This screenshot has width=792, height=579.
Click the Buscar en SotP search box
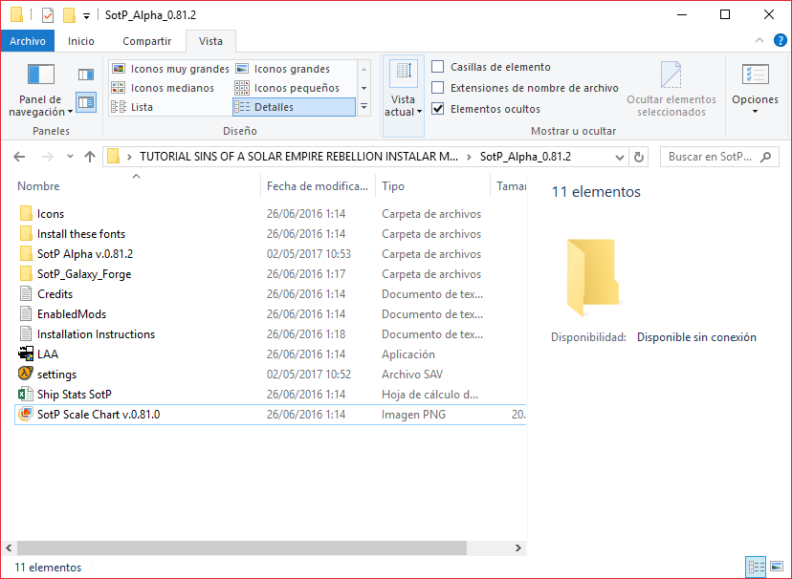pos(719,157)
